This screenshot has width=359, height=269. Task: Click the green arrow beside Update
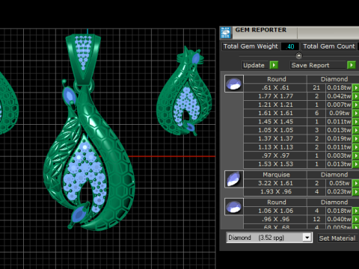click(x=274, y=65)
